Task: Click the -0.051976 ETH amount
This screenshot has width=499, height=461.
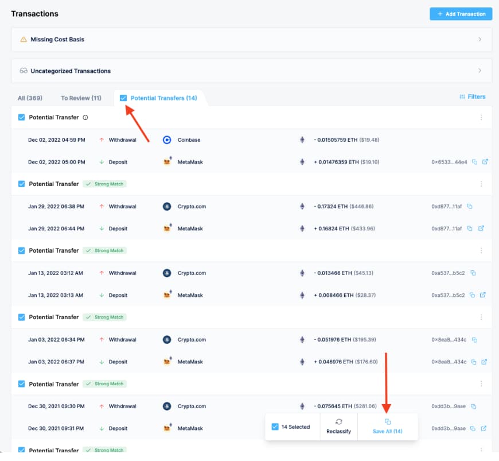Action: point(333,340)
